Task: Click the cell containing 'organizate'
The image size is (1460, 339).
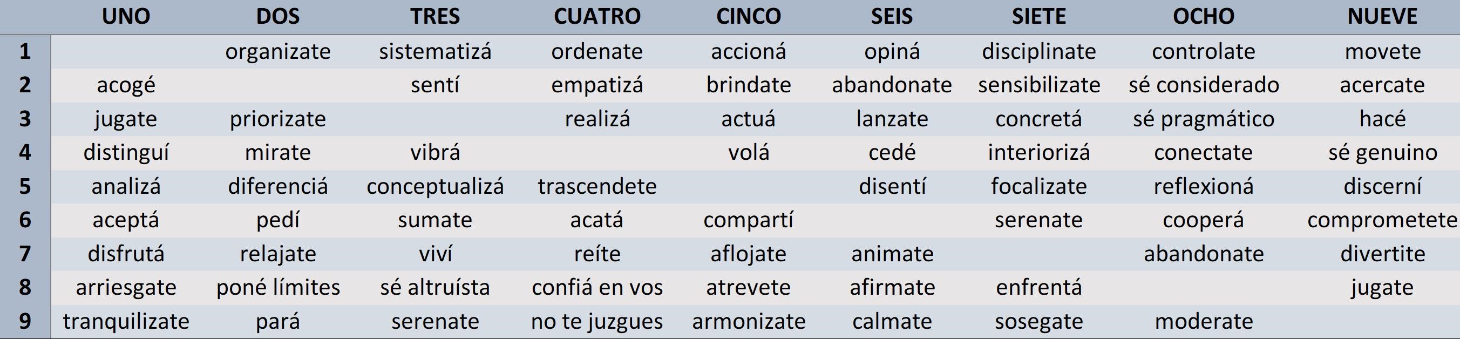Action: pos(278,52)
